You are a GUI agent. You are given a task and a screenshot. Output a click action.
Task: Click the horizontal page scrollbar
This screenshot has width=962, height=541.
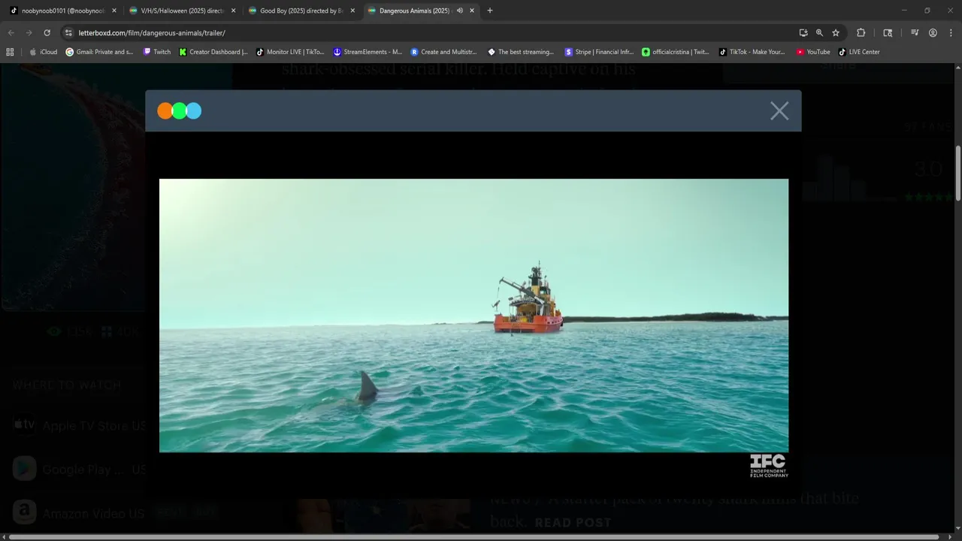pos(473,536)
